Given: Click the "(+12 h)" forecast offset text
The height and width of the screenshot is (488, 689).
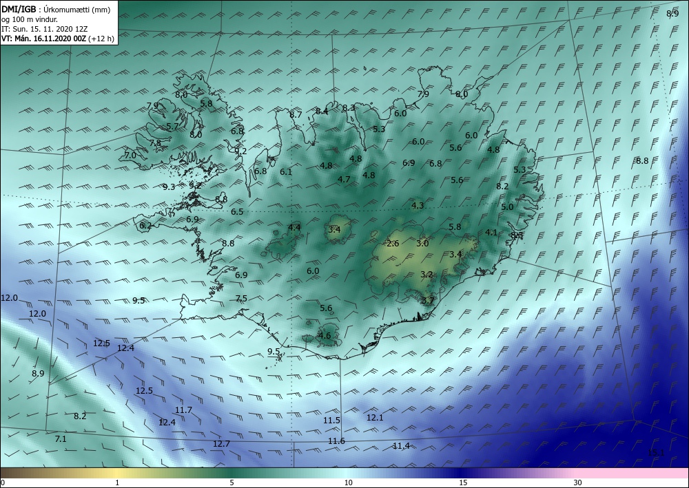Looking at the screenshot, I should (x=101, y=39).
